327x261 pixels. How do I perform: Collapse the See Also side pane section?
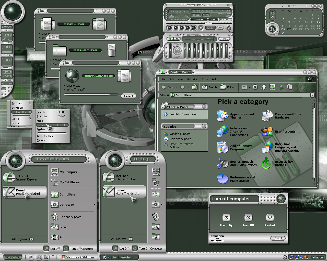204,126
